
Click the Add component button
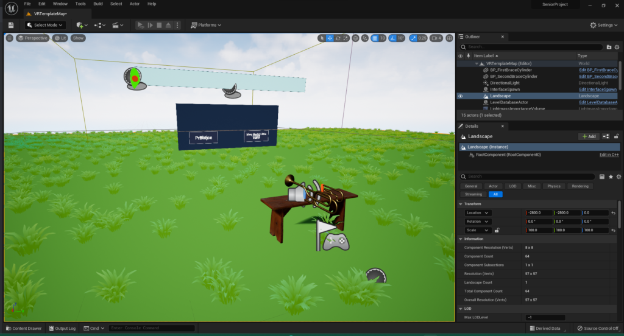click(589, 136)
